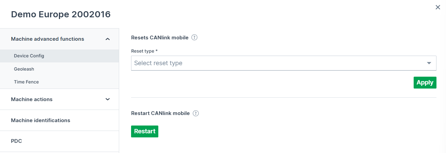
Task: Open the Geoleash menu item
Action: [24, 69]
